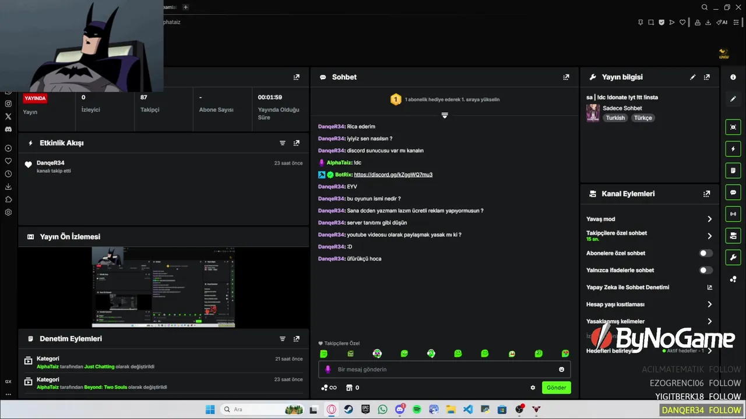Click the Turkish tag chip
The image size is (746, 419).
tap(615, 118)
